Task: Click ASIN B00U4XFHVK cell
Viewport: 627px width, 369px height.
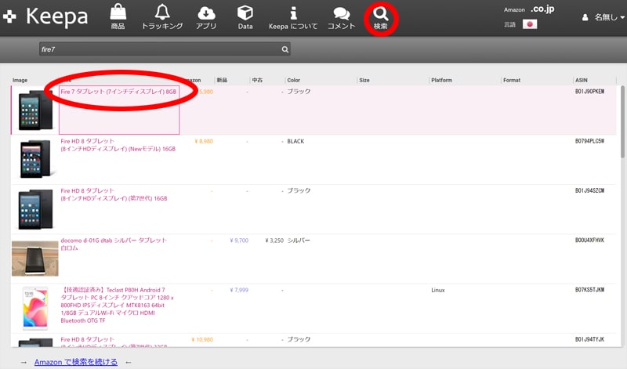Action: (x=590, y=241)
